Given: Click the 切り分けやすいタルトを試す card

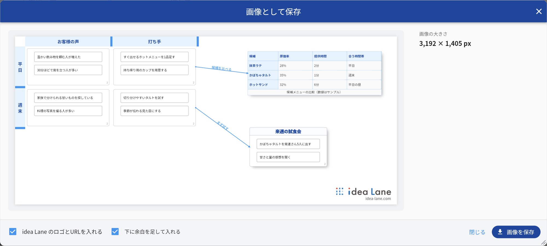Looking at the screenshot, I should (x=155, y=98).
